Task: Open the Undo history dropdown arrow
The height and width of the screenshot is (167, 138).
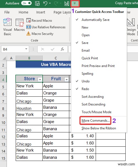Action: (50, 3)
